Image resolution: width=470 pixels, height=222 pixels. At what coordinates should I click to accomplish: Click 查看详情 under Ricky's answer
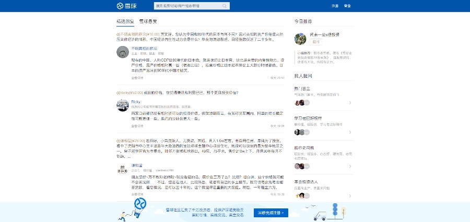(x=137, y=126)
